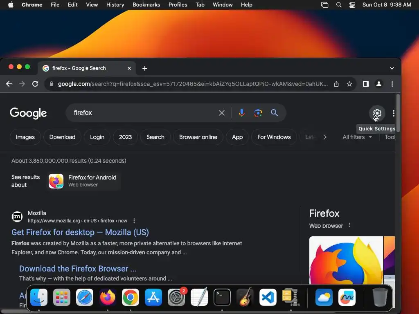
Task: Select the firefox - Google Search tab
Action: [x=87, y=68]
